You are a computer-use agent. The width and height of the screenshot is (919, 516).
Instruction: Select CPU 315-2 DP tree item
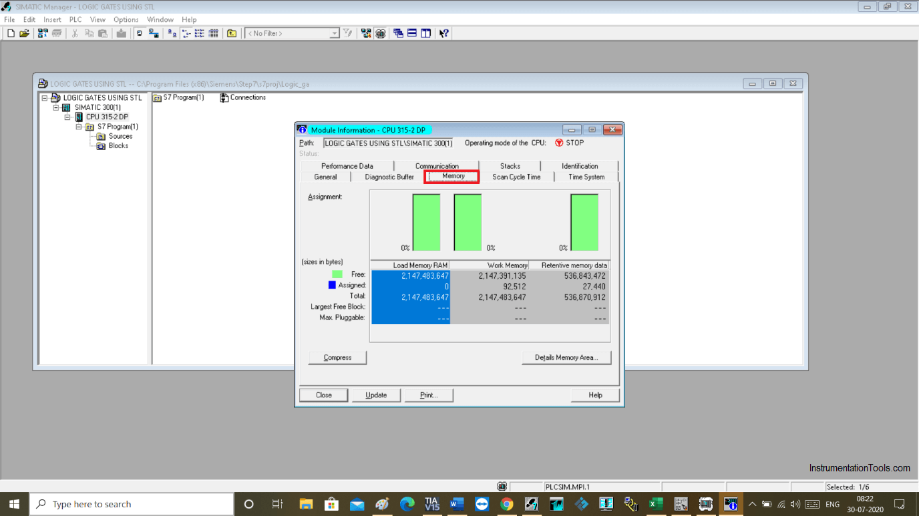pyautogui.click(x=107, y=117)
